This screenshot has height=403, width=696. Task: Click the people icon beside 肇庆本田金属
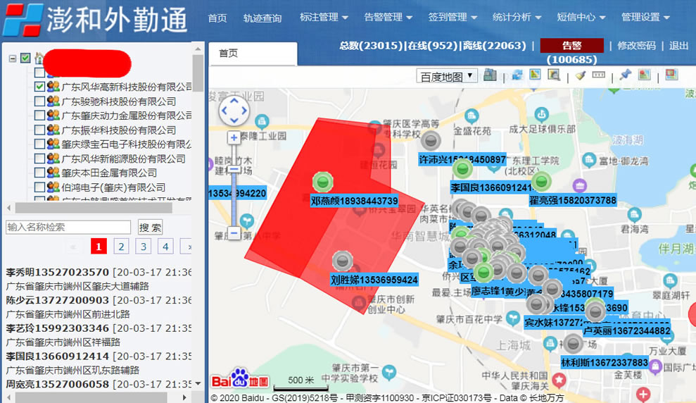(53, 173)
